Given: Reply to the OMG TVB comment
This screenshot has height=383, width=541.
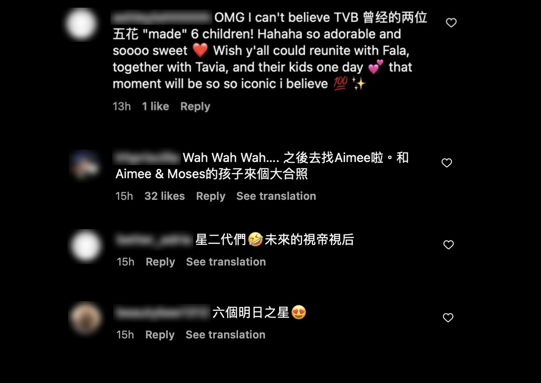Looking at the screenshot, I should 195,107.
